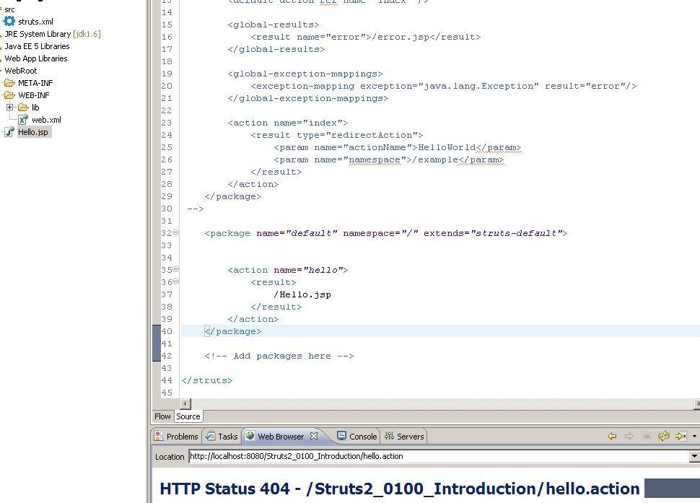
Task: Switch to the Flow editor tab
Action: pyautogui.click(x=162, y=416)
